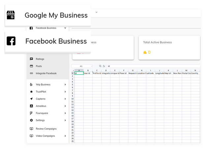The height and width of the screenshot is (149, 206).
Task: Expand the Amadeus submenu arrow
Action: tap(65, 106)
